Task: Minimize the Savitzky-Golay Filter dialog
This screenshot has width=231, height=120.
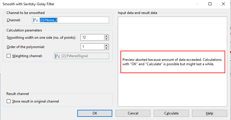Action: (197, 4)
